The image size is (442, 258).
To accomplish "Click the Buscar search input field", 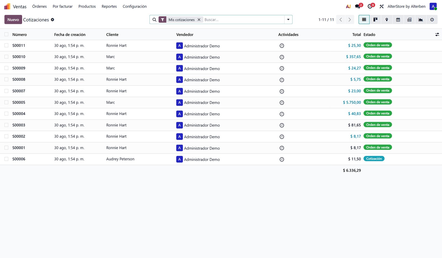I will pyautogui.click(x=244, y=20).
